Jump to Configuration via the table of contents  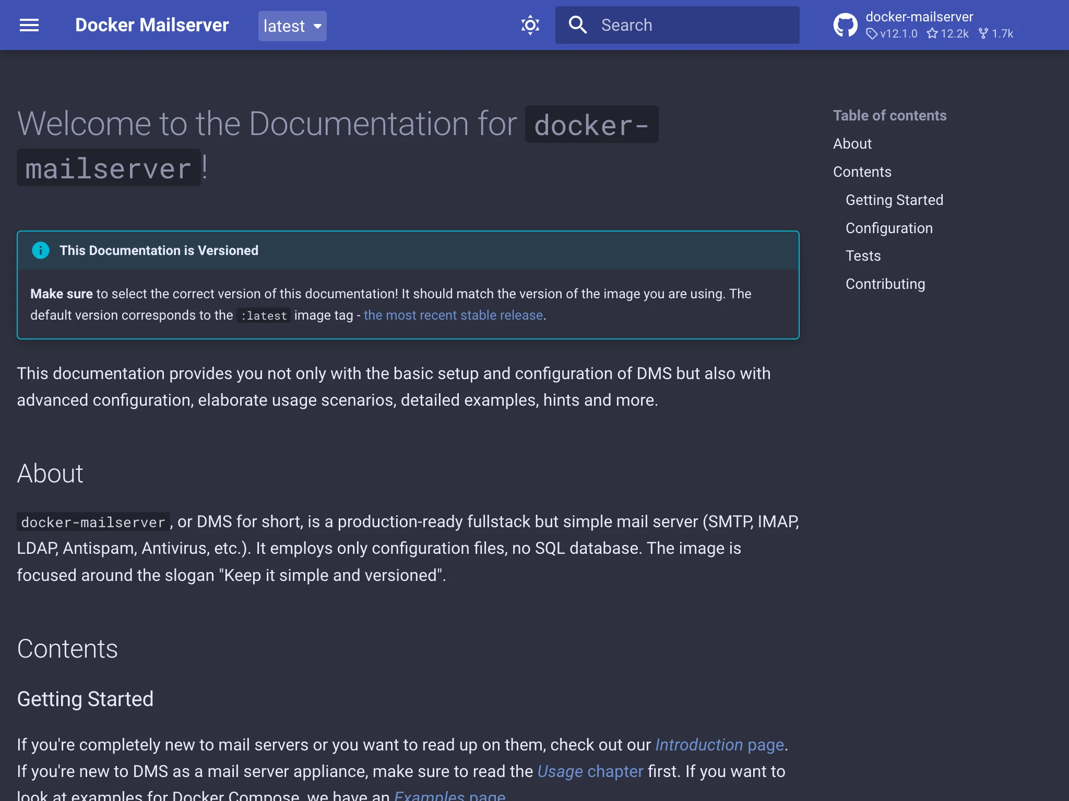[888, 228]
